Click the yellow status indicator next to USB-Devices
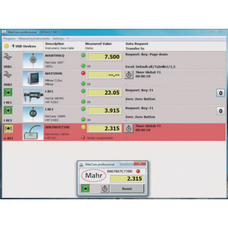Screen dimensions: 228x228 [6, 46]
